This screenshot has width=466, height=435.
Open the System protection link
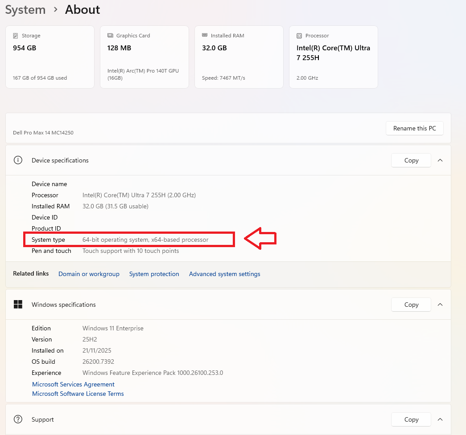coord(154,274)
